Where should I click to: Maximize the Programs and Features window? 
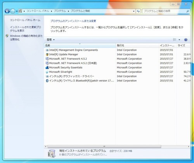(178, 4)
